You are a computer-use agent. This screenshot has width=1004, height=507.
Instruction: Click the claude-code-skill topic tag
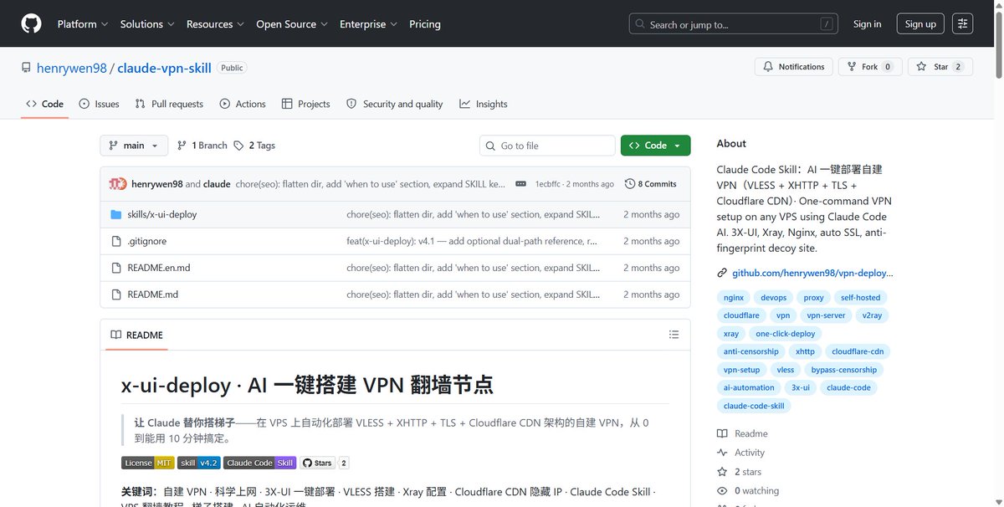(754, 406)
